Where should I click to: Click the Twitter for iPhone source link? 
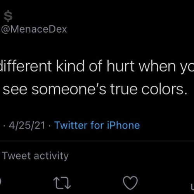coord(97,125)
